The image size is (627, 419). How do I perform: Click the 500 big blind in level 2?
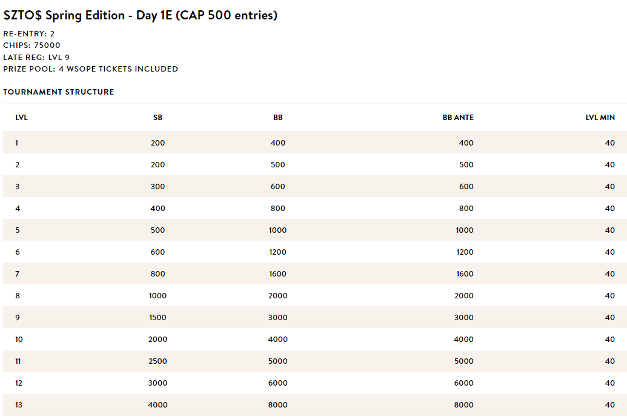[x=278, y=164]
